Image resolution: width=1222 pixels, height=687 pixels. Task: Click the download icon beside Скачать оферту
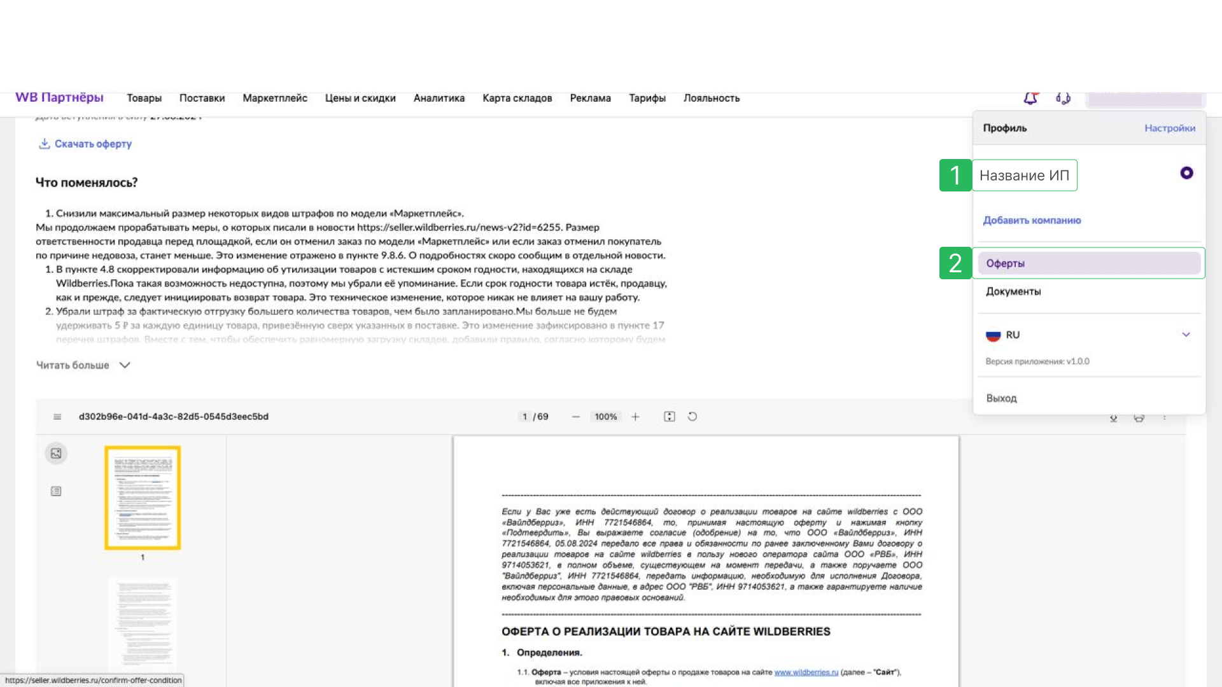(x=44, y=144)
